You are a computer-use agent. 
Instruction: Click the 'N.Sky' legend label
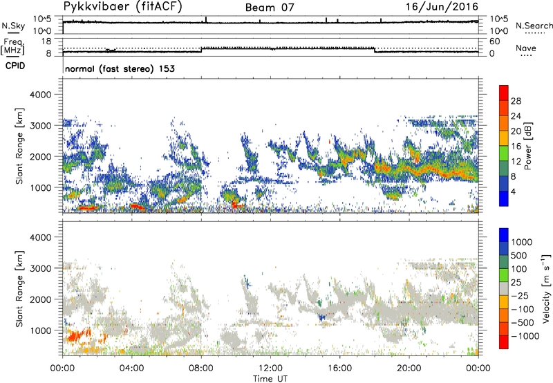(13, 26)
